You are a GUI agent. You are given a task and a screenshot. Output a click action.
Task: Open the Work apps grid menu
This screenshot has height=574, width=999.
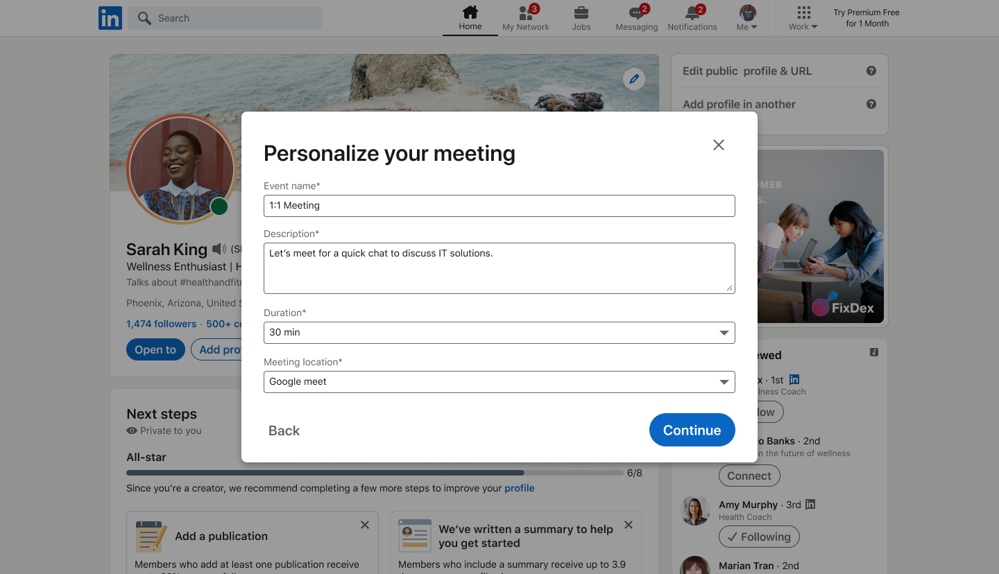pyautogui.click(x=803, y=18)
